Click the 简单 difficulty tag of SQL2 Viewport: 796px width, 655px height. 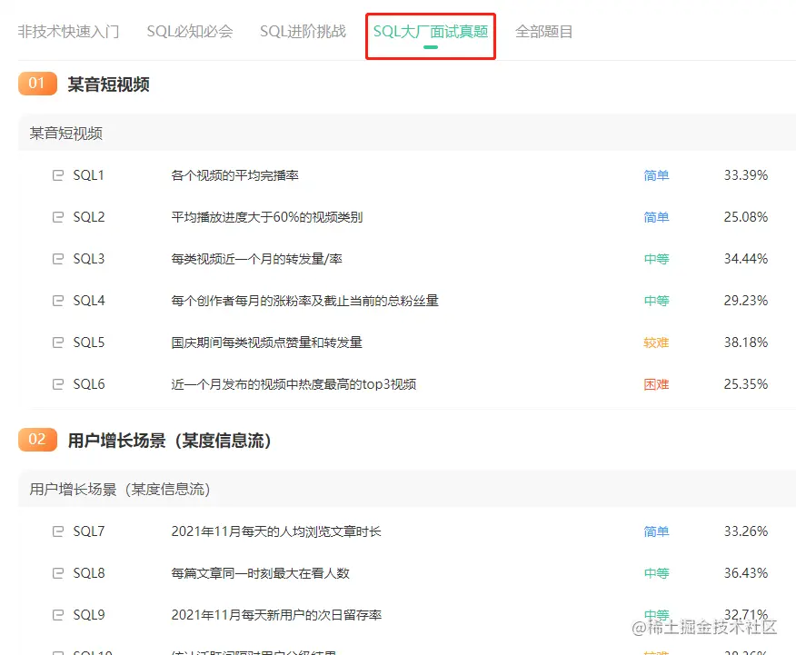coord(656,217)
